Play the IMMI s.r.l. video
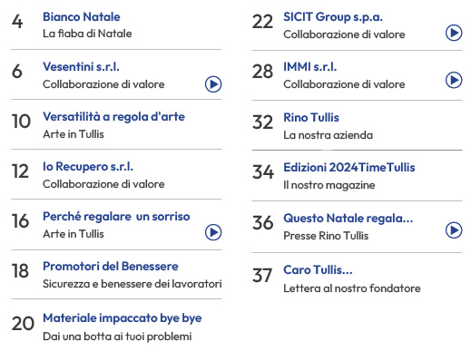The height and width of the screenshot is (351, 471). pyautogui.click(x=454, y=80)
